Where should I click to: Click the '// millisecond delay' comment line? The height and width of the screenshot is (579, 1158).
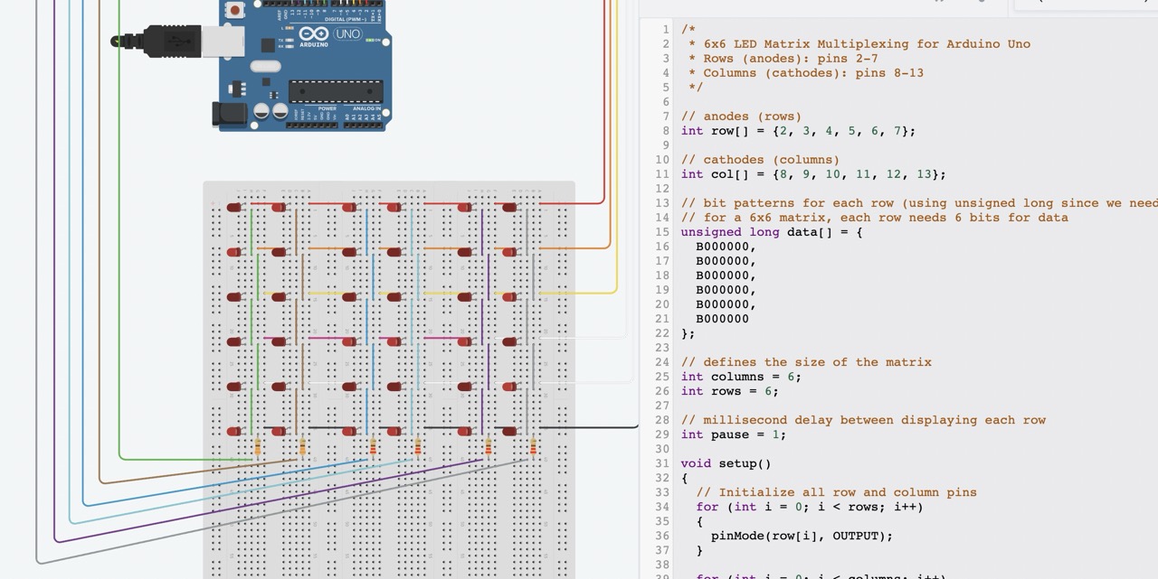click(x=863, y=419)
